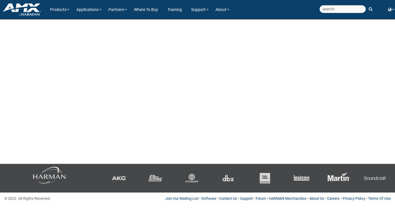Focus the search input field
This screenshot has height=222, width=395.
(x=342, y=9)
